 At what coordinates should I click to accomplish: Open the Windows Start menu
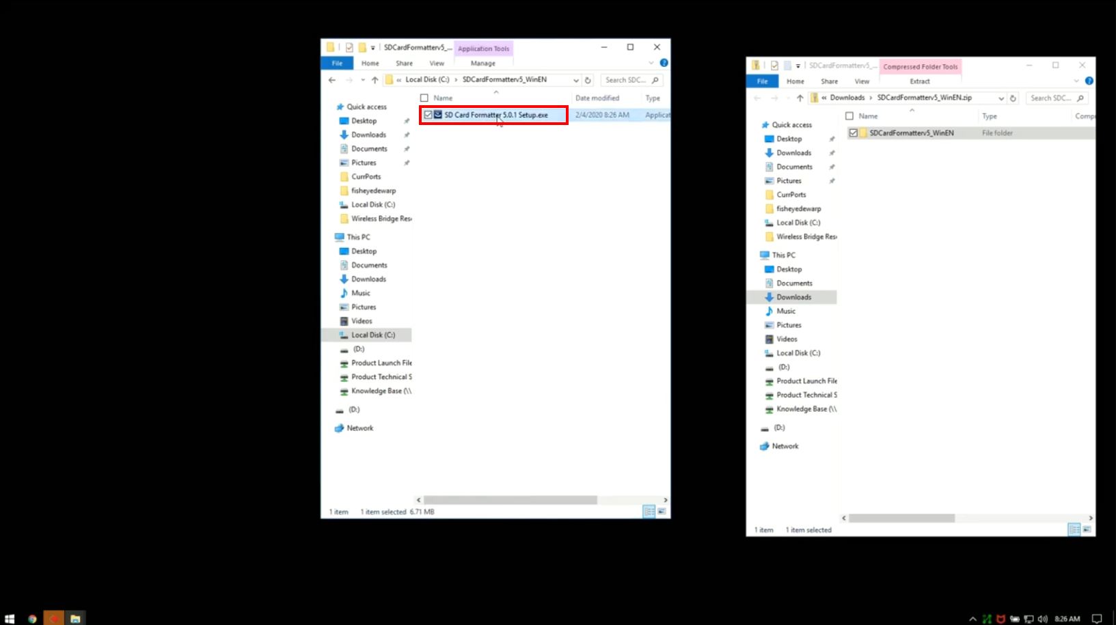(10, 619)
